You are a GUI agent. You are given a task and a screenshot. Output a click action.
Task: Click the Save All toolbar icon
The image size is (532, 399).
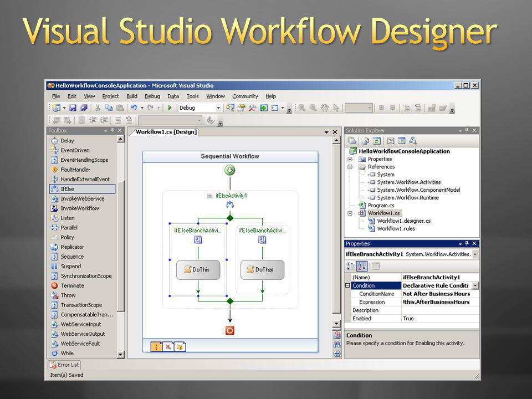click(x=84, y=108)
